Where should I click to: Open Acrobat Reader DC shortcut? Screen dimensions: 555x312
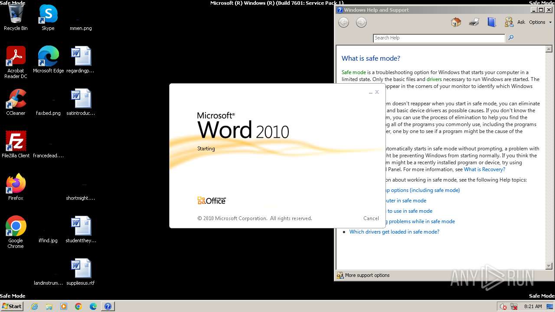(16, 62)
